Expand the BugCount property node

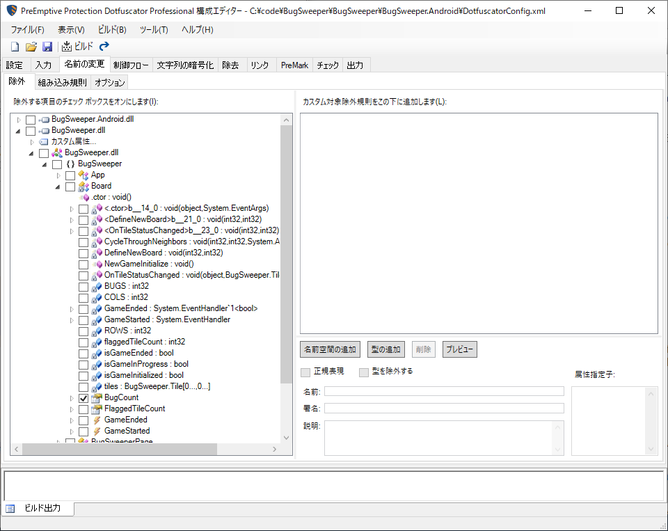click(x=72, y=398)
